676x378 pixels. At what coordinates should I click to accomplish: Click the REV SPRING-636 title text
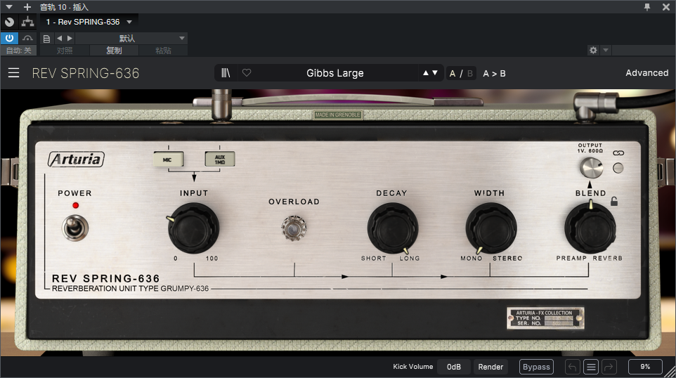(86, 73)
